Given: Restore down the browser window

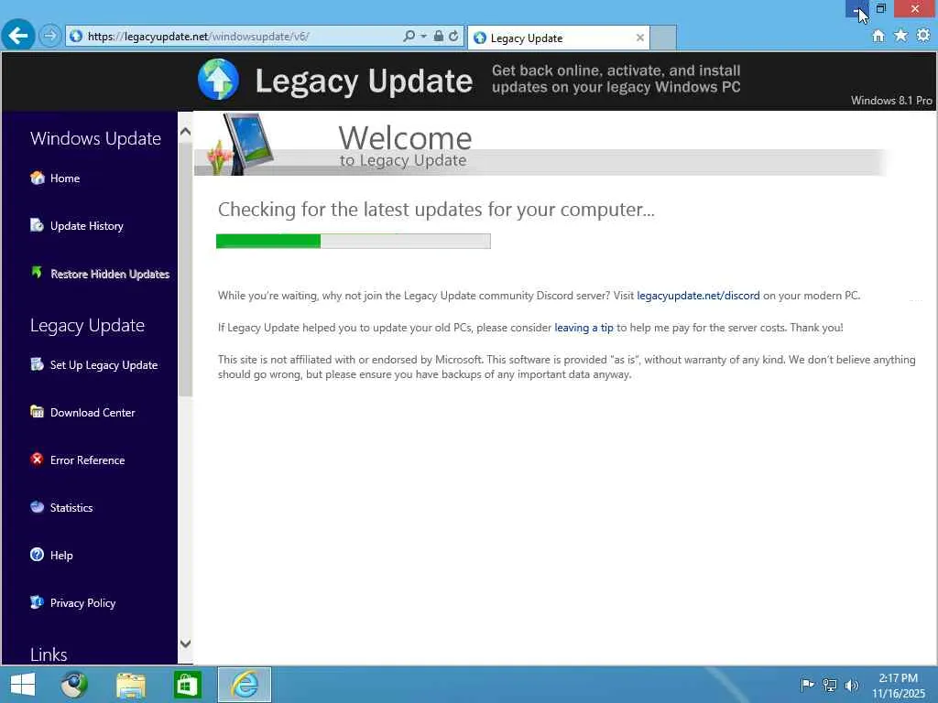Looking at the screenshot, I should pos(880,8).
